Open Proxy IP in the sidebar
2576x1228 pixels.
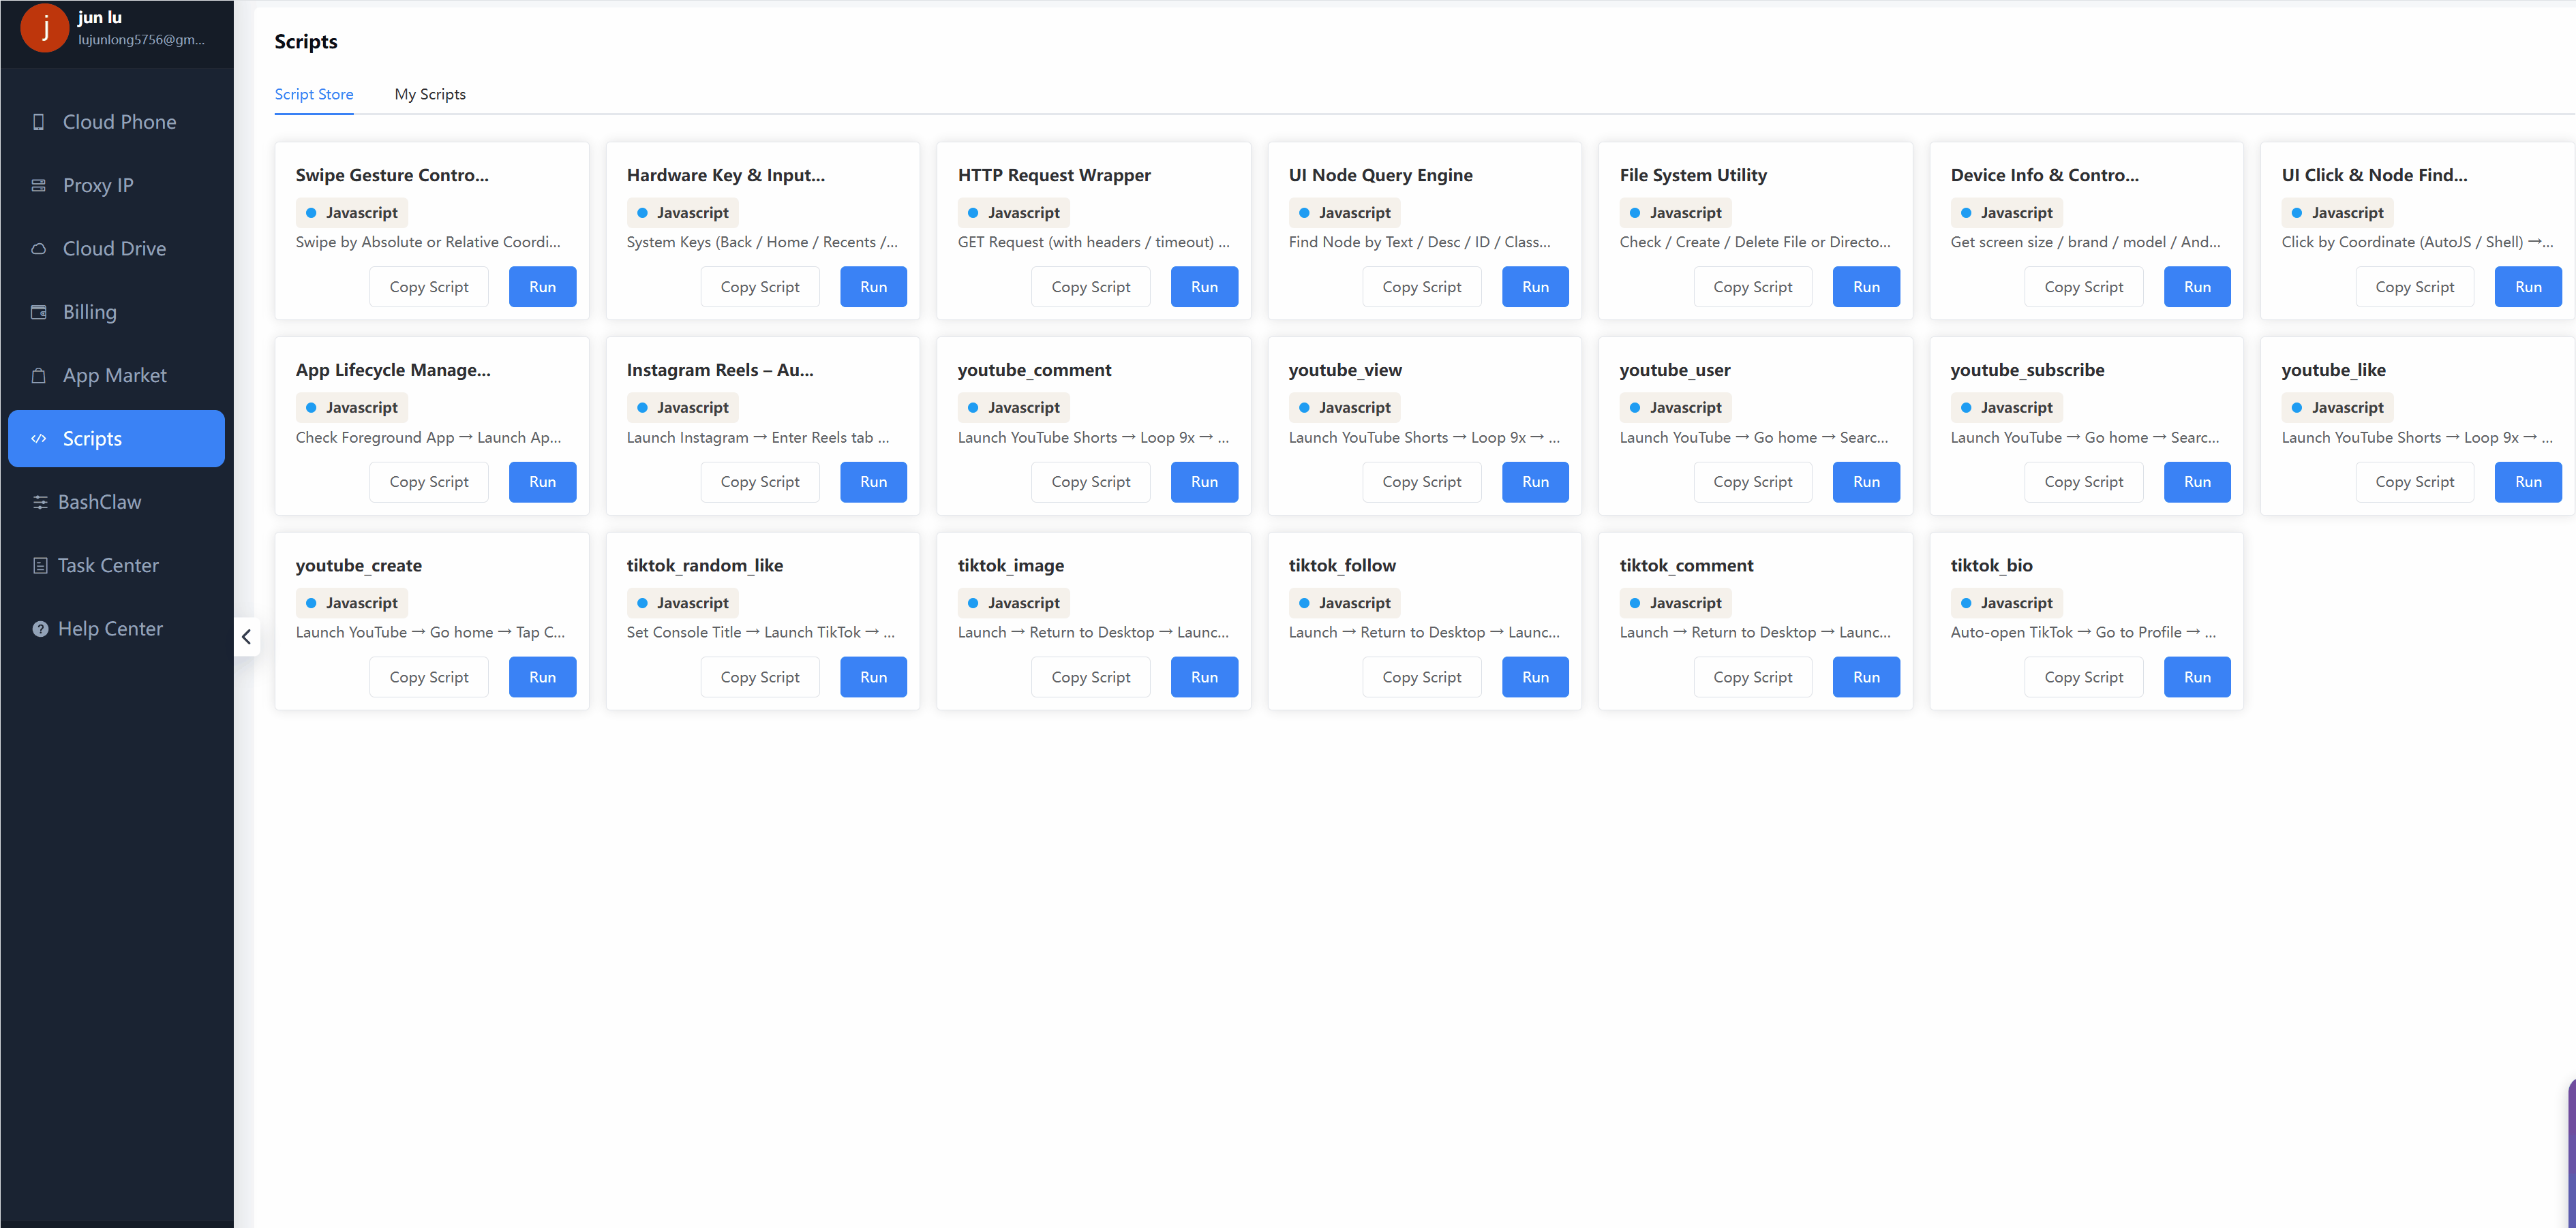(117, 186)
